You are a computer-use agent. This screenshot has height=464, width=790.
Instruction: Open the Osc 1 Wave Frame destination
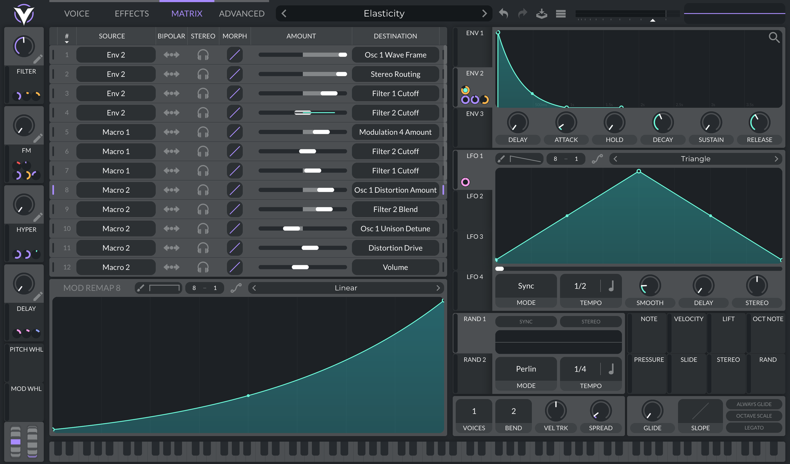395,55
